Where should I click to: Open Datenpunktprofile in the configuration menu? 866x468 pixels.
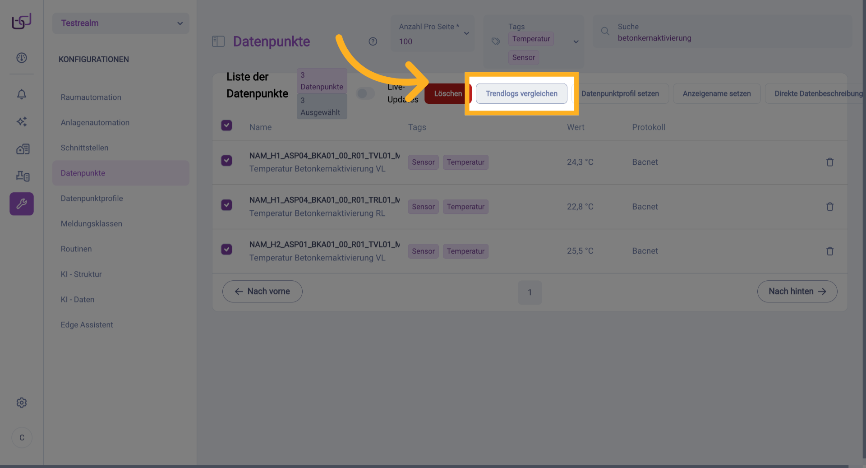(x=92, y=199)
